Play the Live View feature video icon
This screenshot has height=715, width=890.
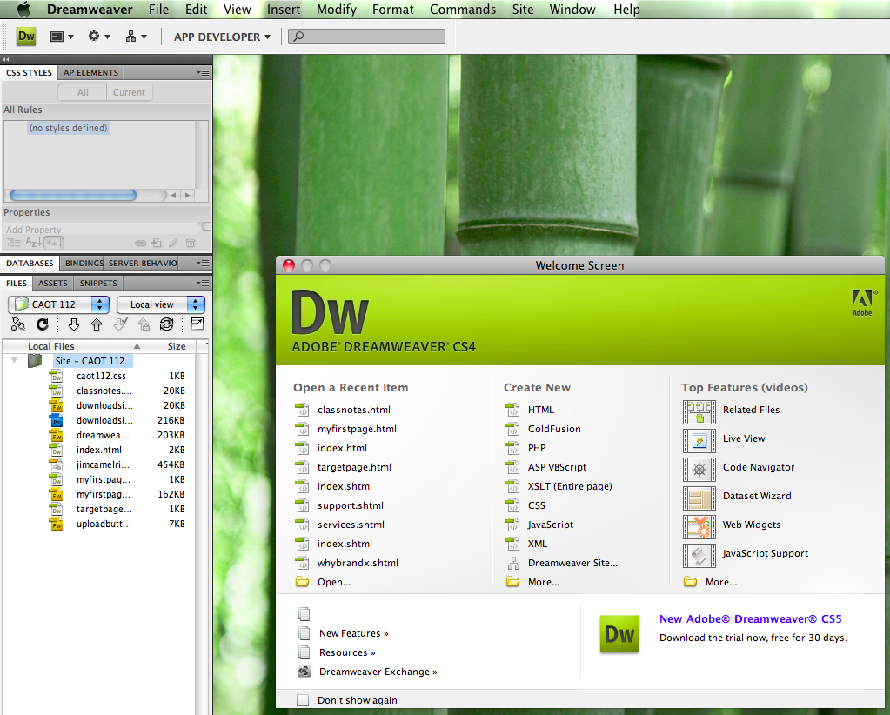point(699,440)
